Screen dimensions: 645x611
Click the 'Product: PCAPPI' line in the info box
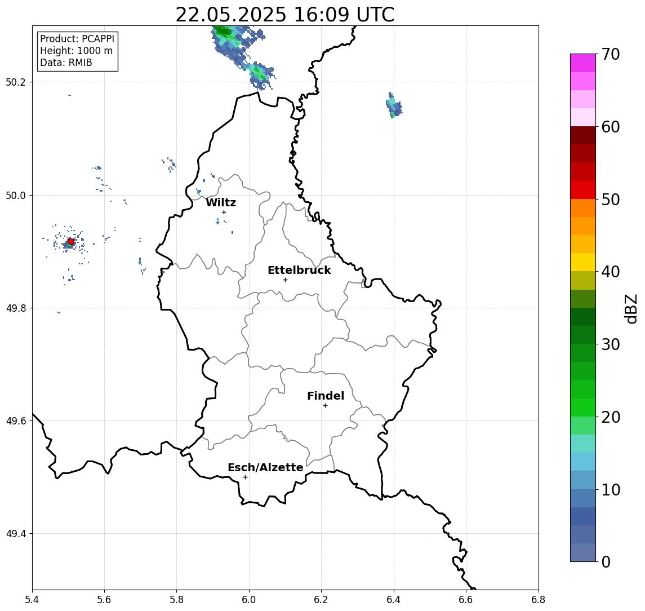[x=77, y=39]
